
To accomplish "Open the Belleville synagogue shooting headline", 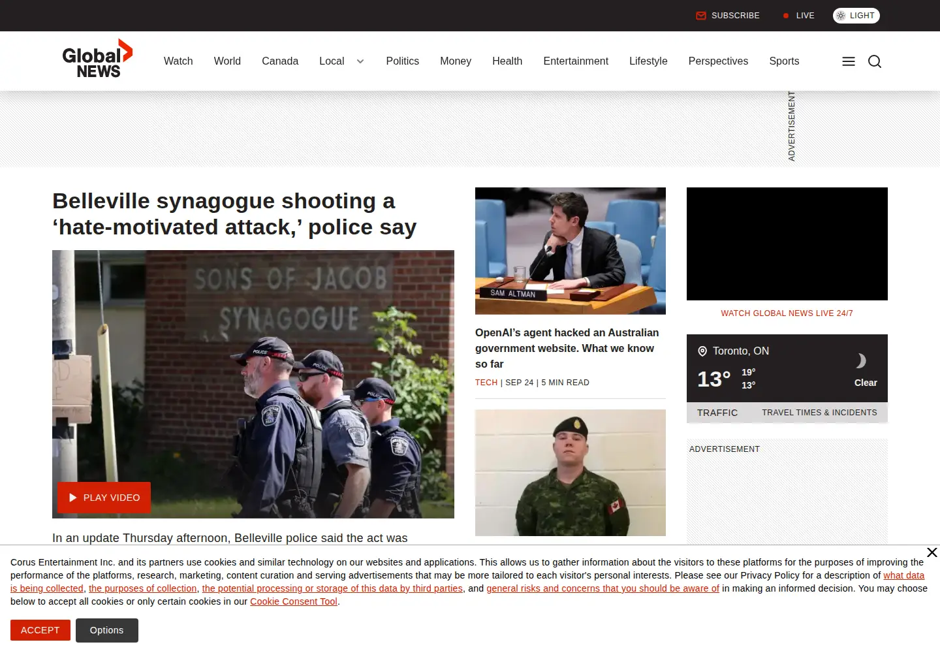I will 234,214.
